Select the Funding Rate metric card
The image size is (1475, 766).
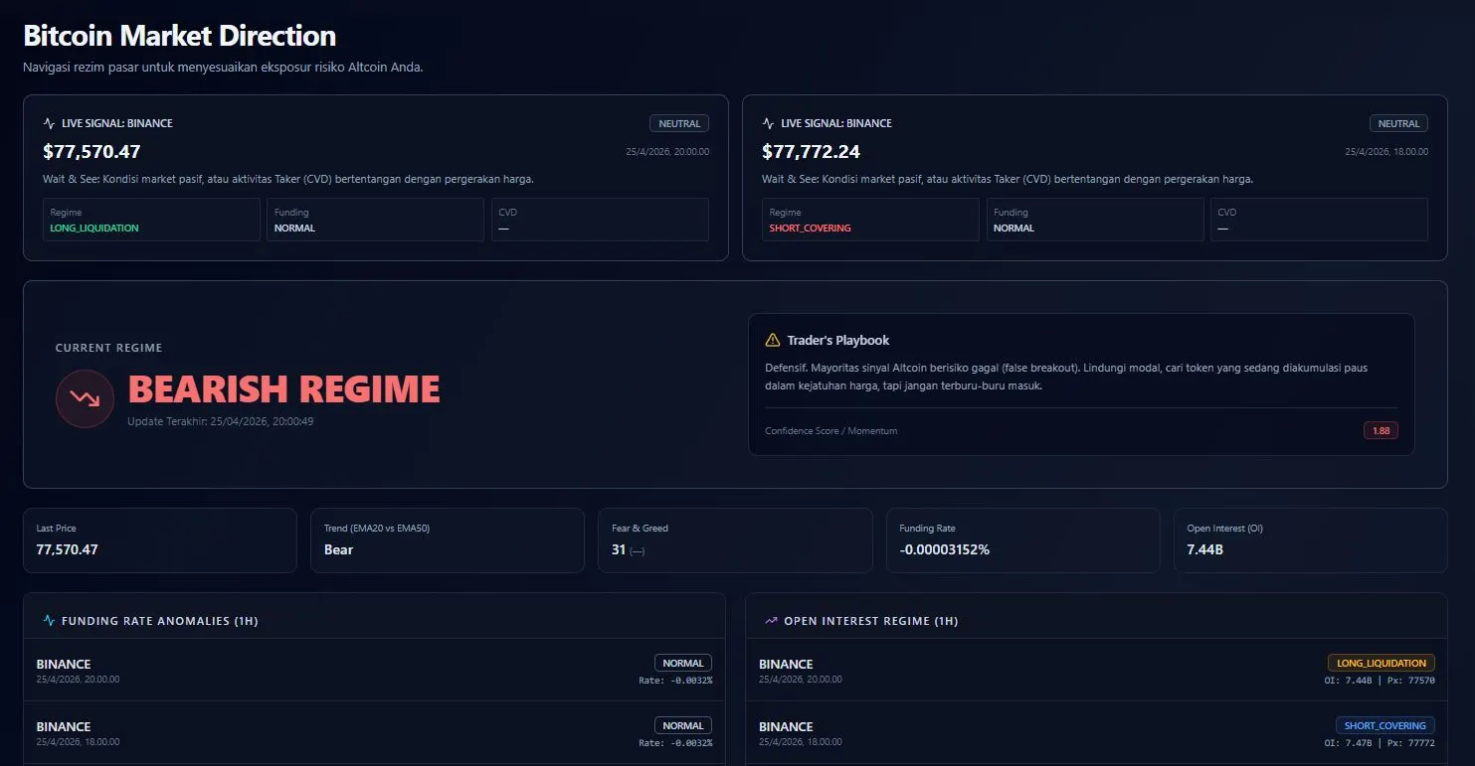click(1022, 540)
